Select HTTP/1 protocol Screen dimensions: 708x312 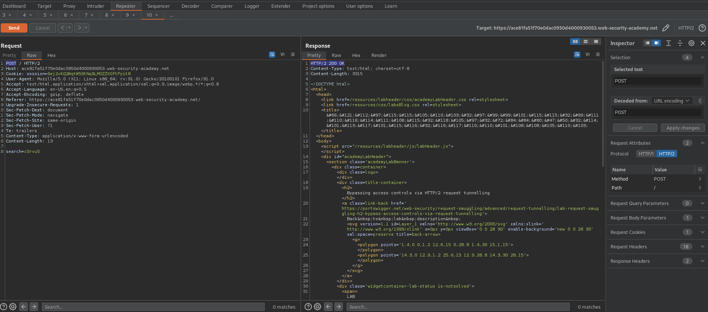646,154
